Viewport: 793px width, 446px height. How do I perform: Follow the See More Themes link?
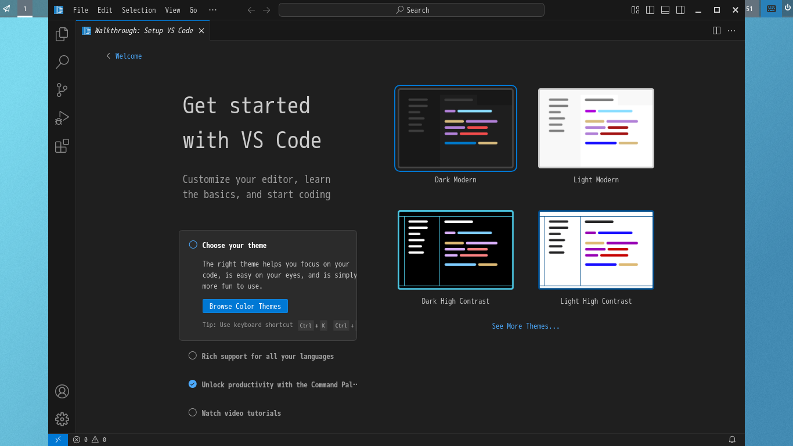click(x=526, y=326)
